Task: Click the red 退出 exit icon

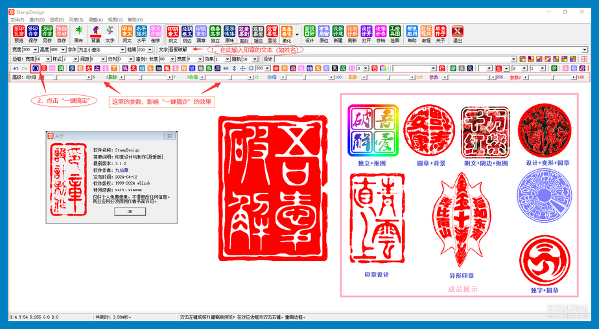Action: click(458, 32)
